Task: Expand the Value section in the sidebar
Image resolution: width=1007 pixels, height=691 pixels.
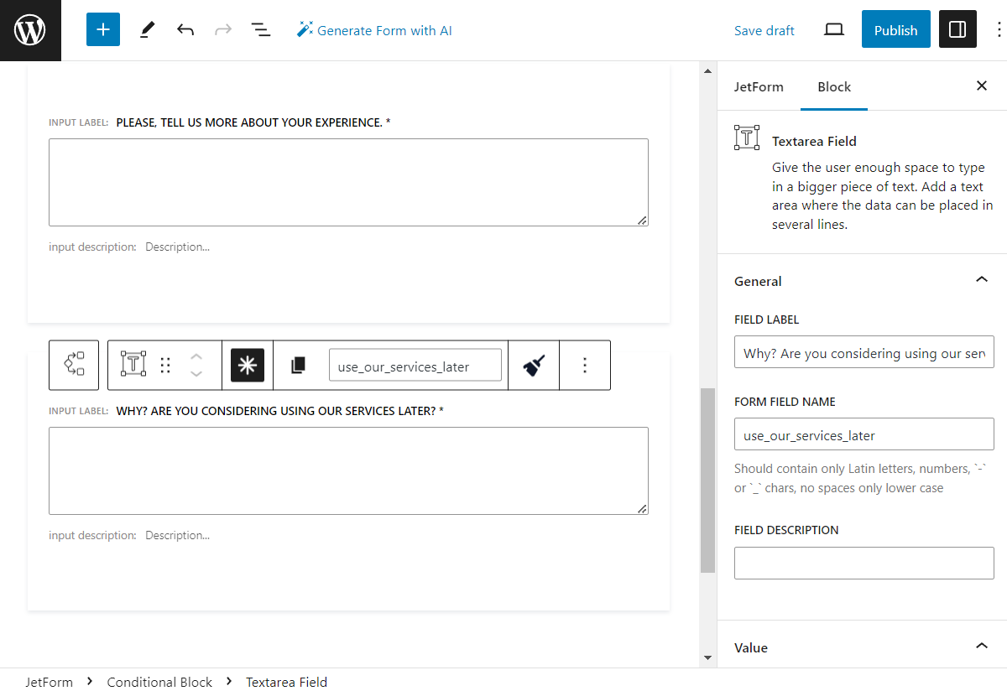Action: tap(981, 647)
